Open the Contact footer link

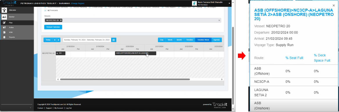point(40,108)
